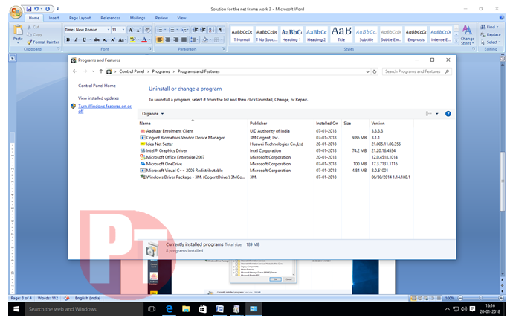
Task: Open the Page Layout ribbon tab
Action: (80, 18)
